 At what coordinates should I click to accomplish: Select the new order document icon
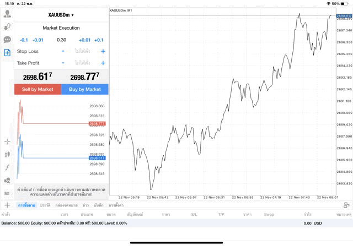point(7,53)
